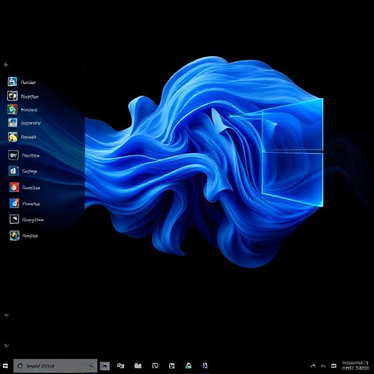Image resolution: width=374 pixels, height=374 pixels.
Task: Click the Windows Start button
Action: click(5, 366)
